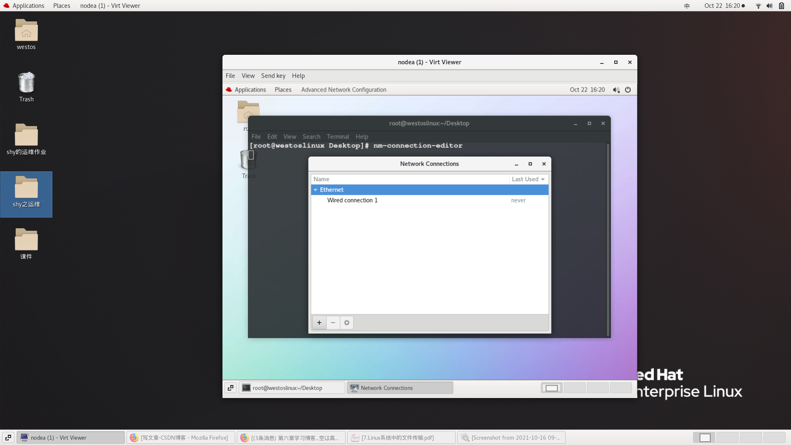
Task: Switch to 写文章-CSDN博客 Firefox taskbar item
Action: coord(181,438)
